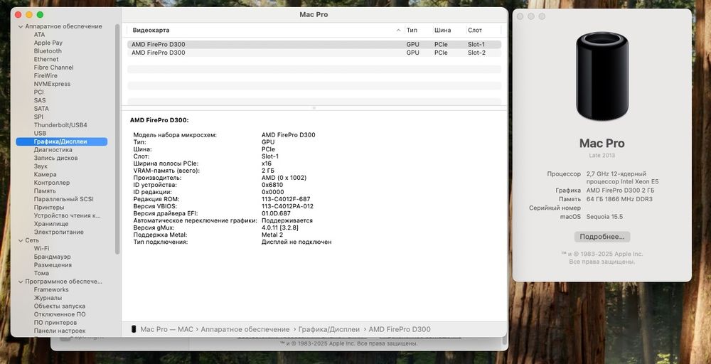711x364 pixels.
Task: Select USB in the sidebar
Action: tap(40, 133)
